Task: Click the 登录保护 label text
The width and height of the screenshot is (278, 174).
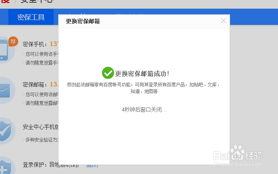Action: [x=35, y=165]
